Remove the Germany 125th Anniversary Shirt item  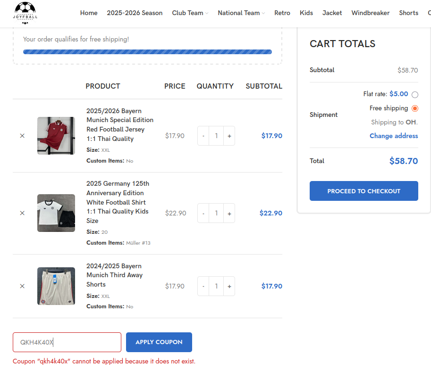(x=22, y=213)
